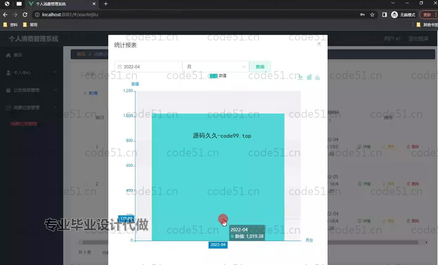Expand 个人中心 sidebar menu
This screenshot has height=265, width=438.
click(31, 73)
